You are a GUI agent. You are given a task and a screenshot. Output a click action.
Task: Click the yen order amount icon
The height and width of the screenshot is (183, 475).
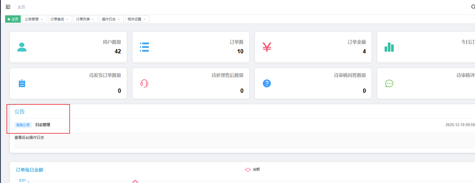pos(267,47)
